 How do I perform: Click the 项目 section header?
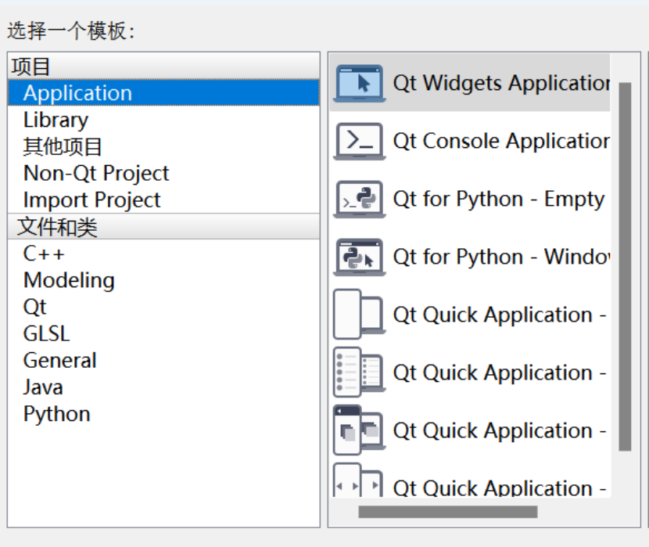(163, 67)
